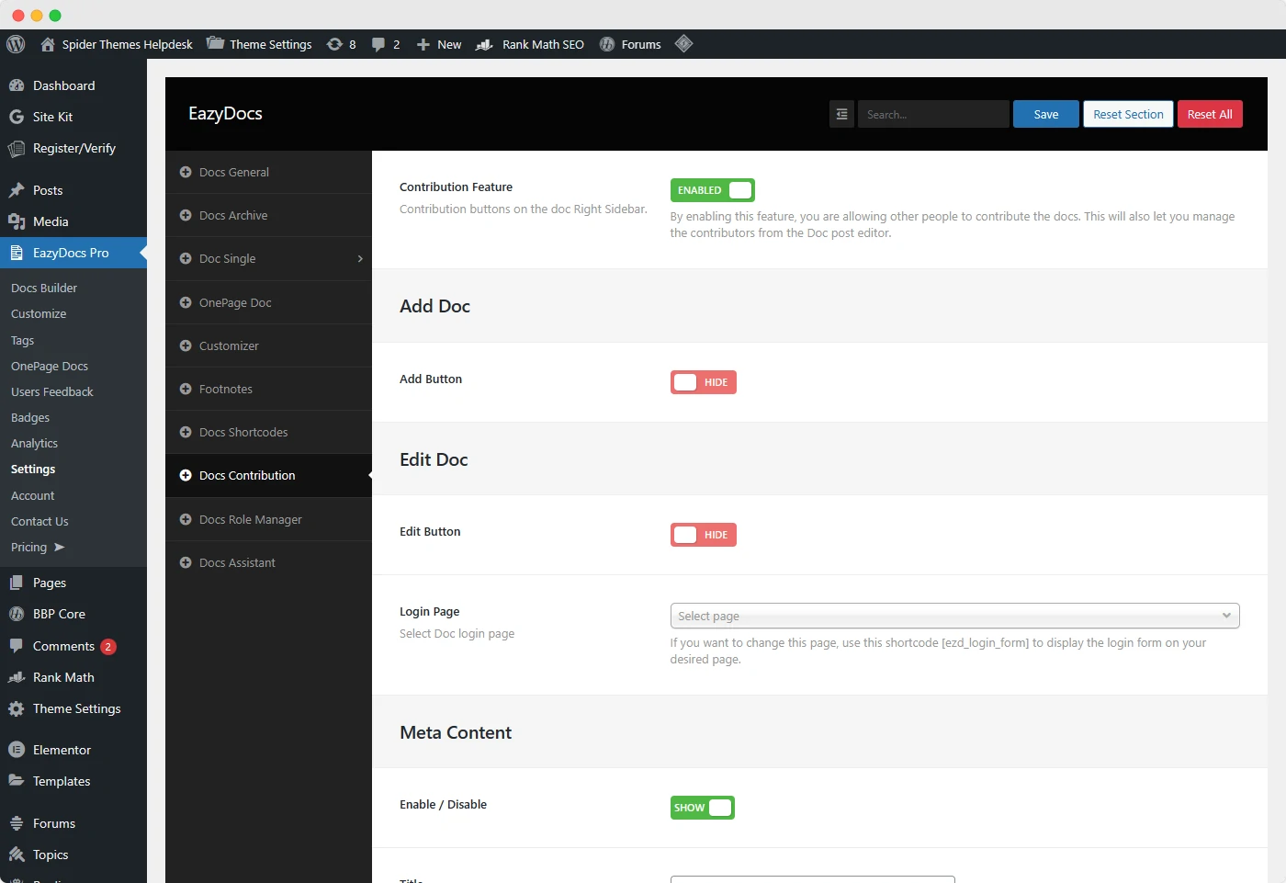Click the panel collapse icon beside the search box
Screen dimensions: 1286x883
[841, 114]
